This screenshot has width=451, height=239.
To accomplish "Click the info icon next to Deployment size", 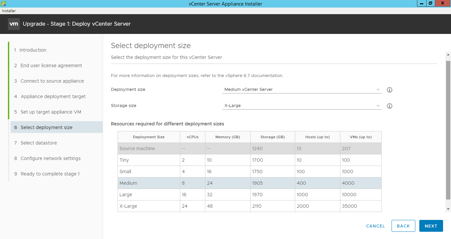I will coord(389,90).
